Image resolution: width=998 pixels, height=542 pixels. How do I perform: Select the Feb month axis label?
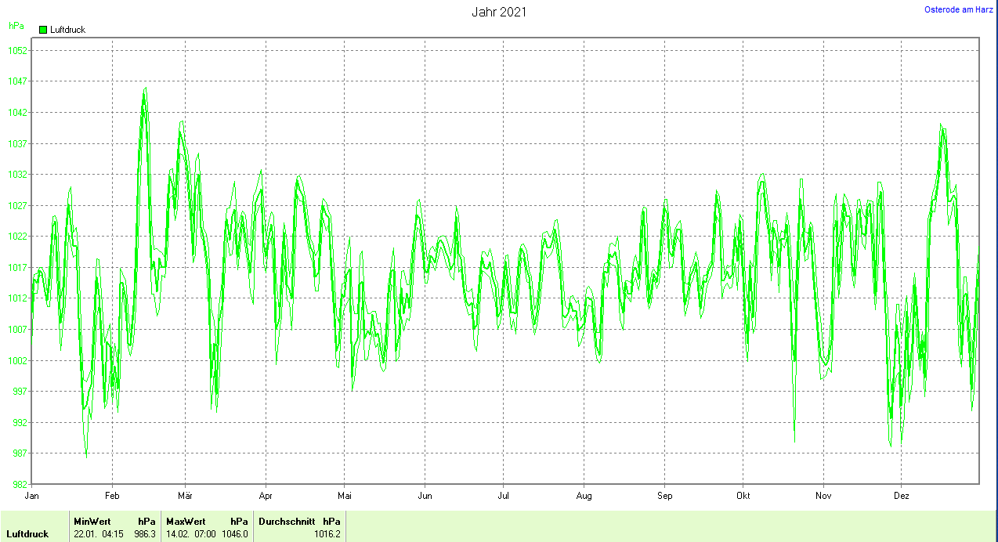pyautogui.click(x=112, y=496)
